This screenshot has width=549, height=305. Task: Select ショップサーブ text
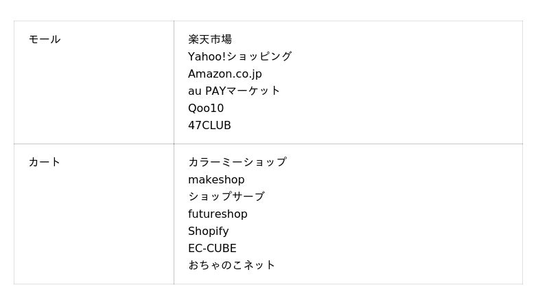click(x=226, y=196)
